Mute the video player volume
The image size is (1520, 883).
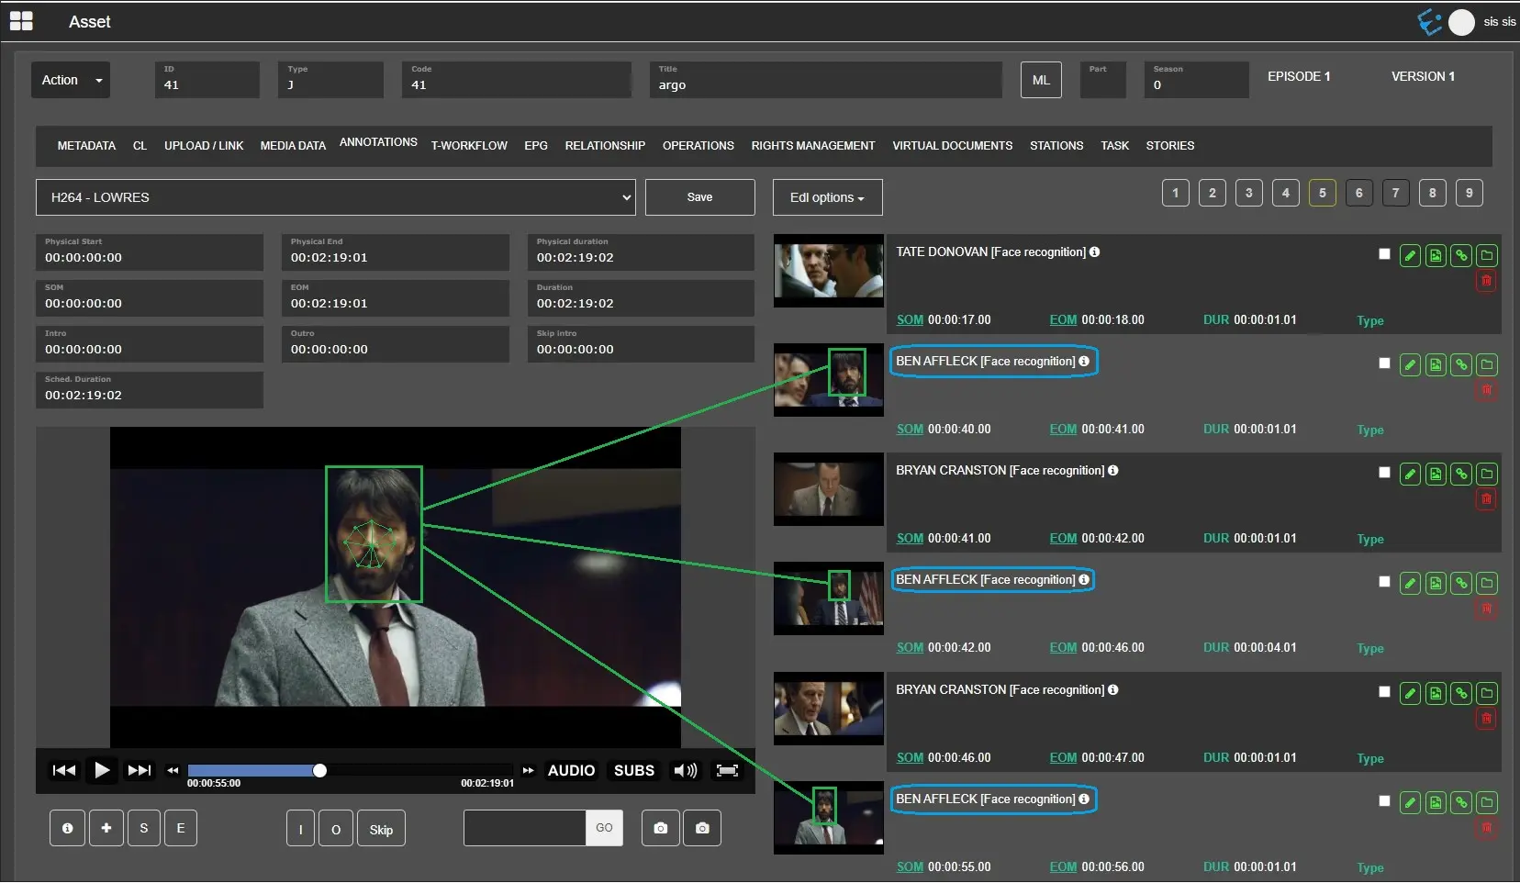click(x=685, y=771)
